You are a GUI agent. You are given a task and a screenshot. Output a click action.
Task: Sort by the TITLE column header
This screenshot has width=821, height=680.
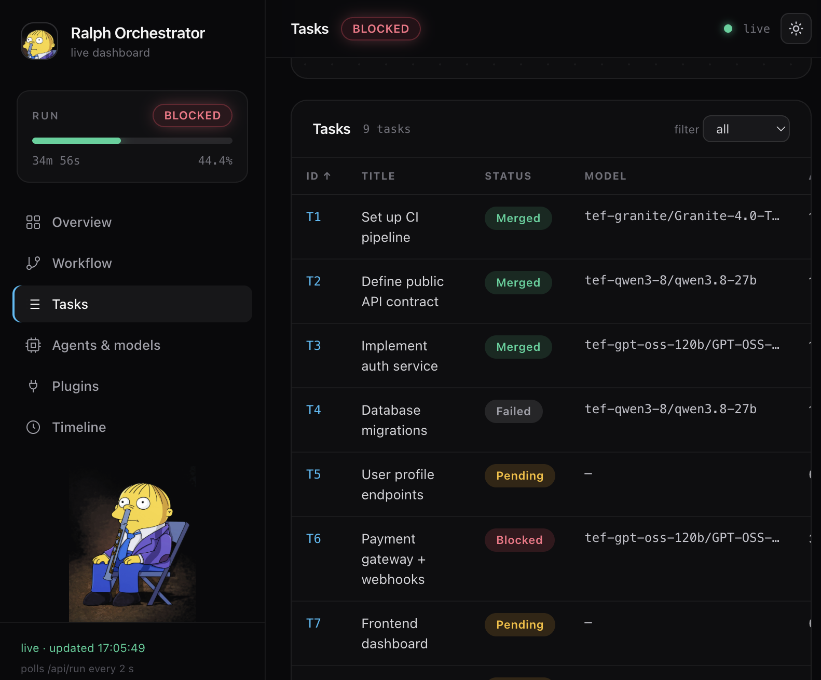(x=378, y=176)
